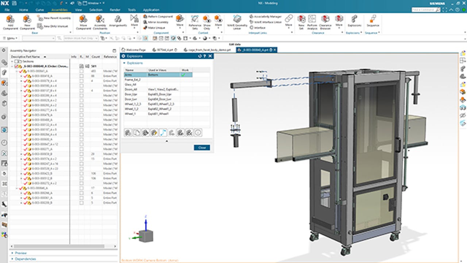Click the Perform Analysis clearance icon
467x263 pixels.
coord(312,19)
